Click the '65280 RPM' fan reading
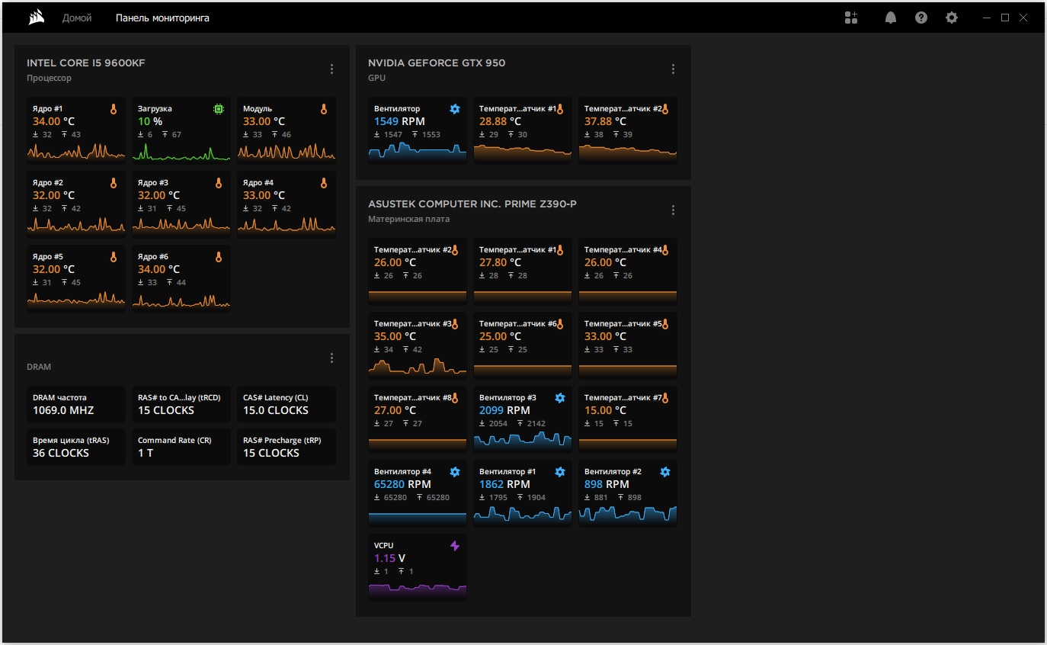Screen dimensions: 1047x645 [402, 484]
